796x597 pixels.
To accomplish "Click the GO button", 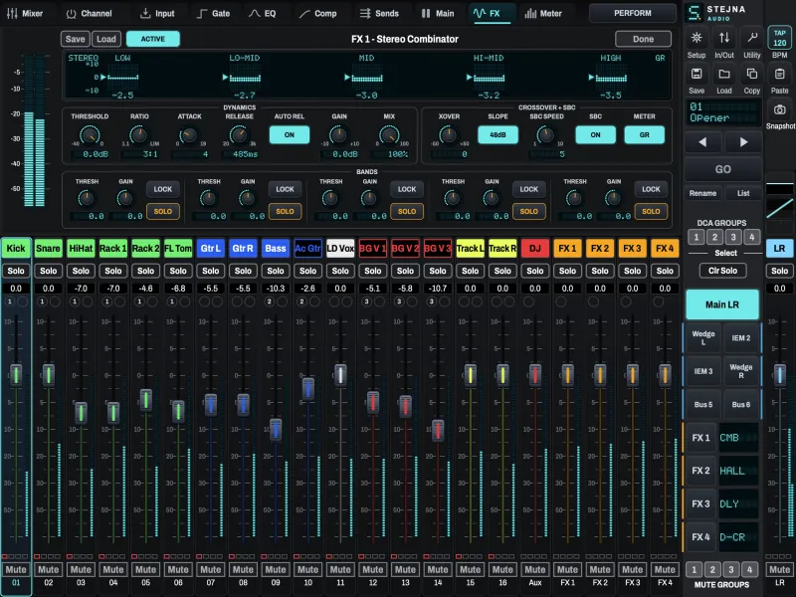I will [x=723, y=169].
